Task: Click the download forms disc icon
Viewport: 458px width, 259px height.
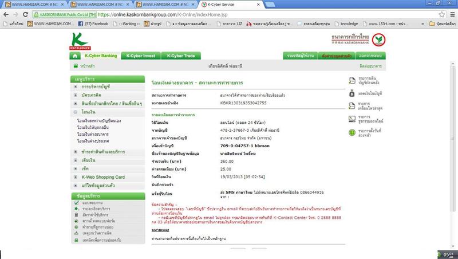Action: coord(77,221)
